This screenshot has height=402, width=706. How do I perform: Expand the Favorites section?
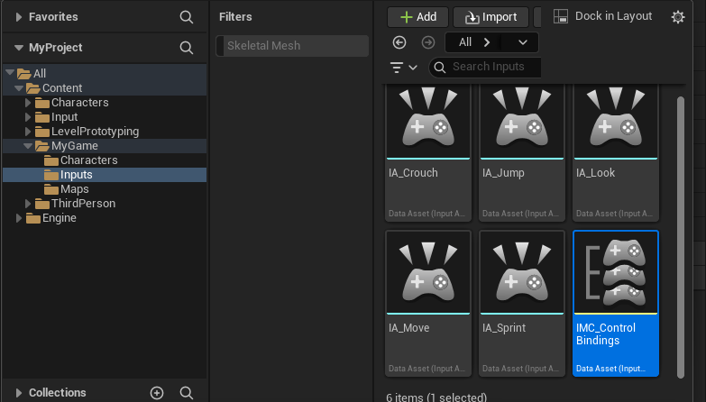click(x=19, y=17)
